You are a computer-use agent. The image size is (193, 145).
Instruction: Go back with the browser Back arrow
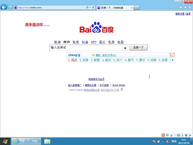coord(3,7)
